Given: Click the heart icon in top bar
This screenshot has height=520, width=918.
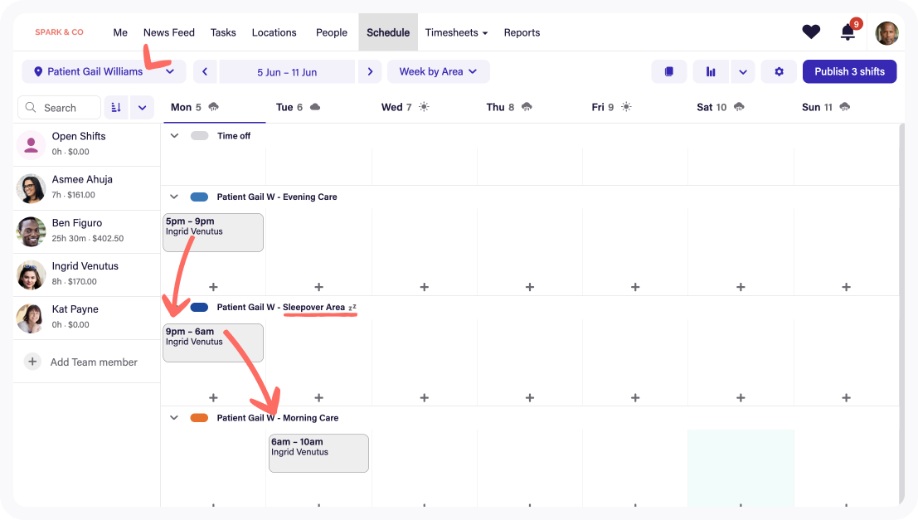Looking at the screenshot, I should pyautogui.click(x=810, y=32).
